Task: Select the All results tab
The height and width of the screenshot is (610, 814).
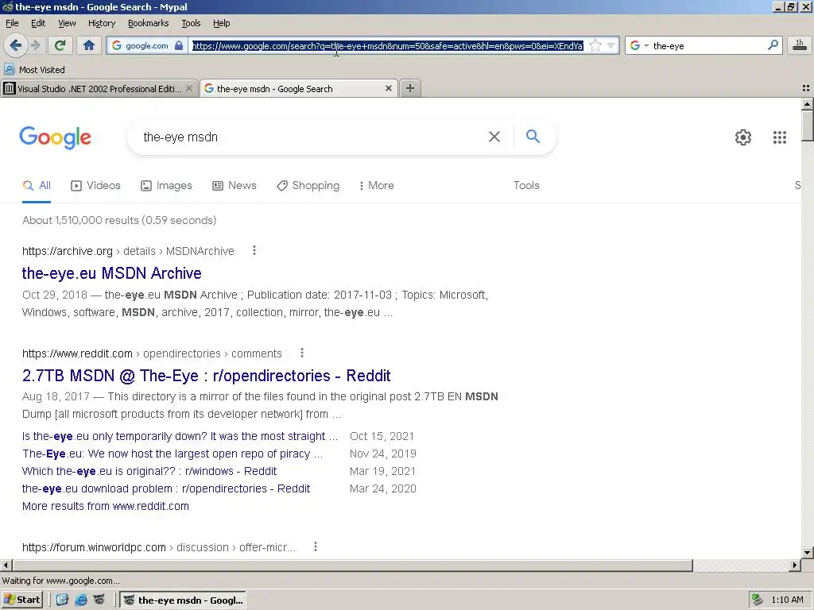Action: click(37, 186)
